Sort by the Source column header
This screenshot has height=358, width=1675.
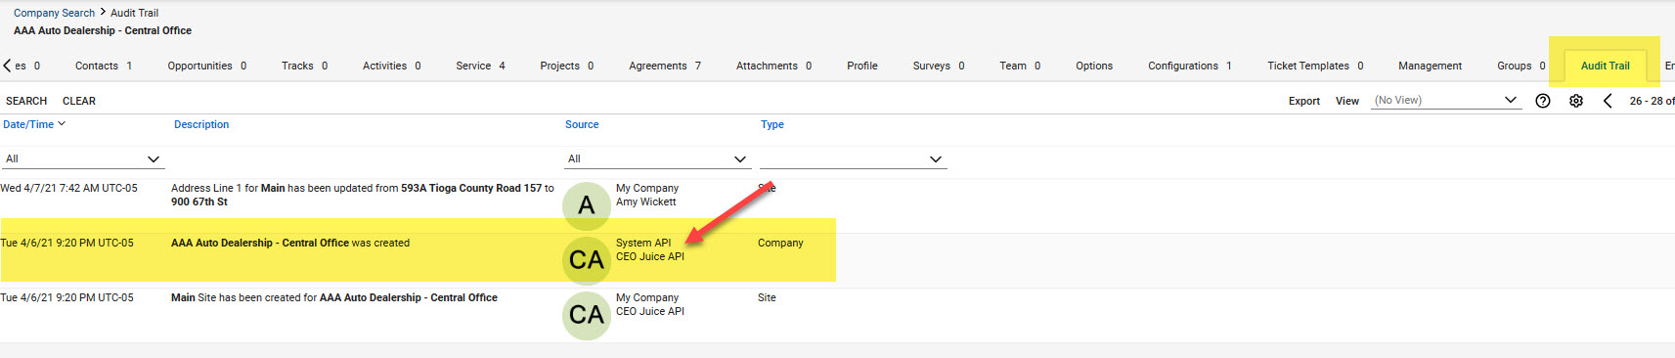tap(582, 124)
